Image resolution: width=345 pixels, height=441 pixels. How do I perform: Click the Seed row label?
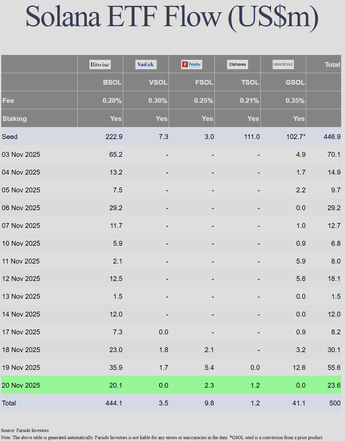point(10,137)
